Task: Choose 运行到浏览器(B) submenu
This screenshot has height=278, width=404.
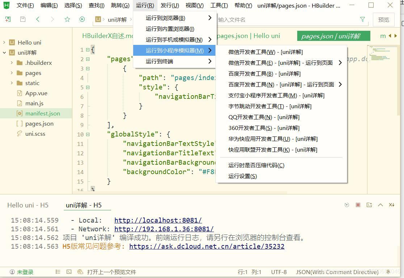Action: tap(174, 18)
